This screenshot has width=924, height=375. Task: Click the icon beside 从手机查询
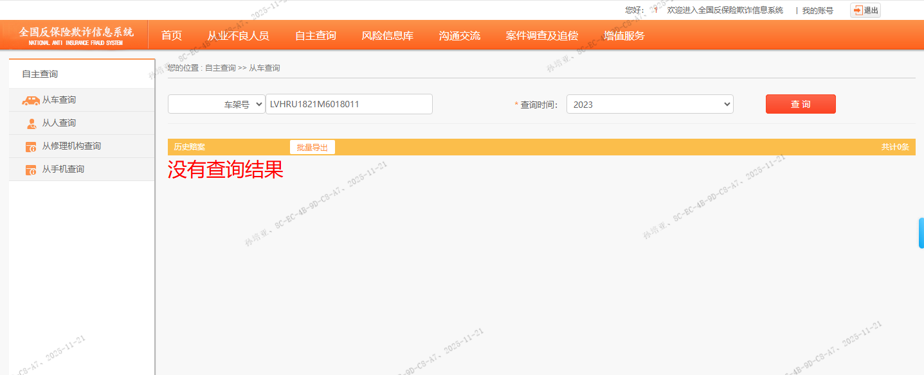tap(31, 170)
